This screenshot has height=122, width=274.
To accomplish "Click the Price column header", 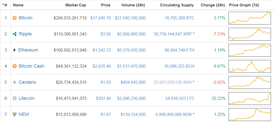I will point(105,5).
